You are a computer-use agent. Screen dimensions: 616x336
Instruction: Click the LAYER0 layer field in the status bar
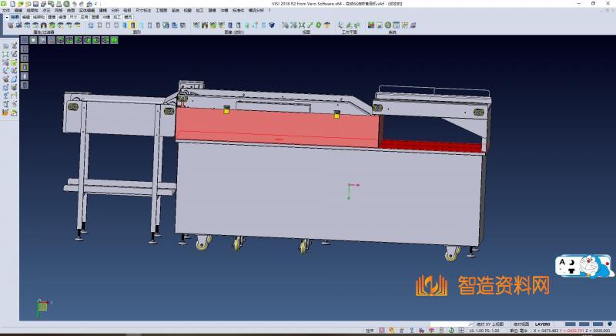[543, 324]
